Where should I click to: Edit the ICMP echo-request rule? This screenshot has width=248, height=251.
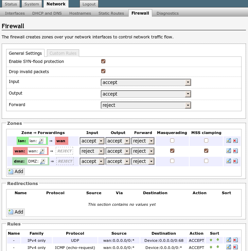229,247
